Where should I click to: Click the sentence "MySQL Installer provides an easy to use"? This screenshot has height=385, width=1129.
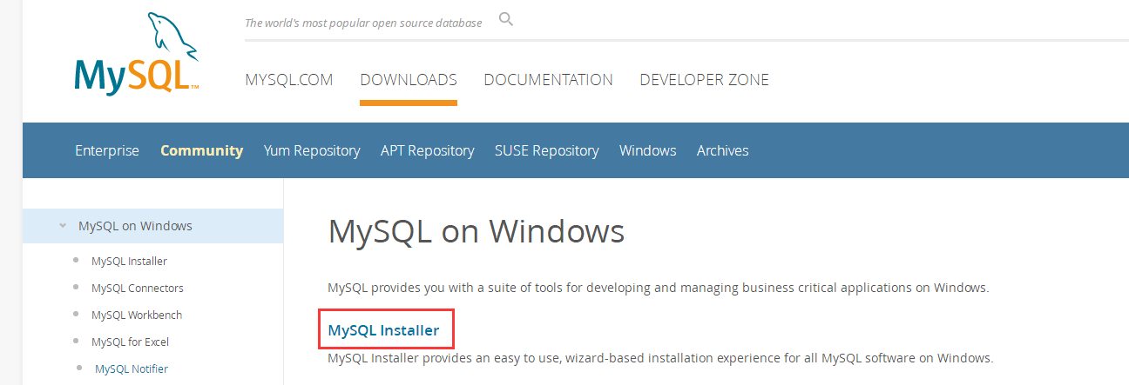coord(660,358)
